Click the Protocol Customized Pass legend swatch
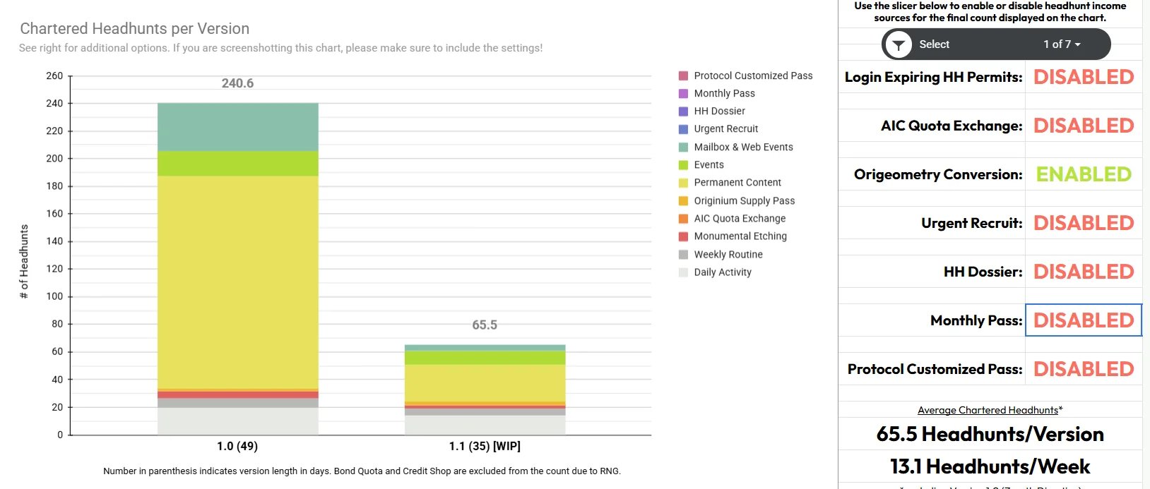The image size is (1150, 489). (x=683, y=76)
